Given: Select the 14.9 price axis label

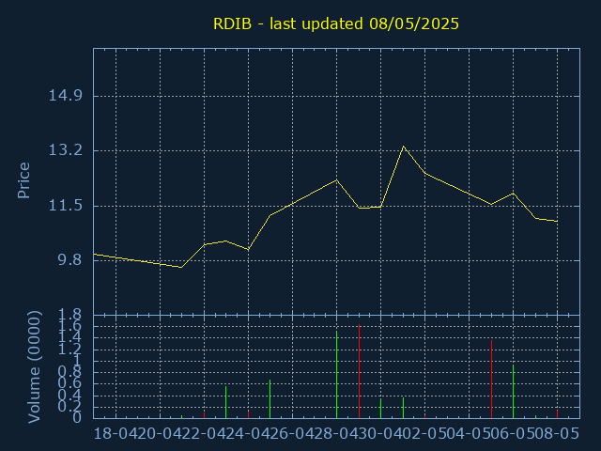Looking at the screenshot, I should 66,96.
